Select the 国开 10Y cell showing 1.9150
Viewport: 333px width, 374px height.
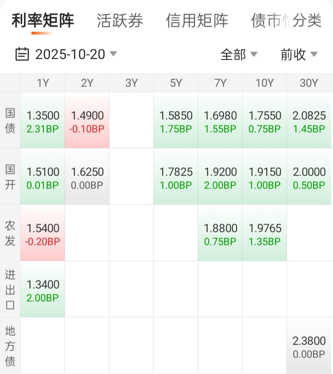coord(265,178)
